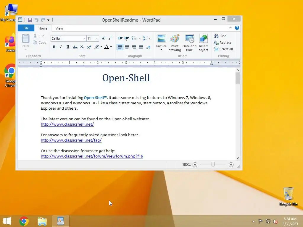
Task: Click the Undo arrow in title bar
Action: coord(36,20)
